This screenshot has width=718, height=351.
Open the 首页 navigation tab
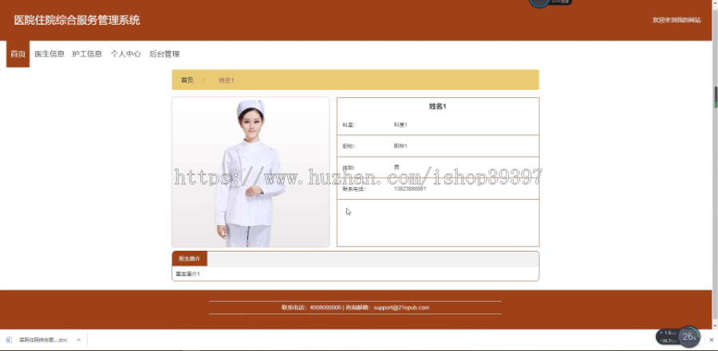tap(18, 54)
